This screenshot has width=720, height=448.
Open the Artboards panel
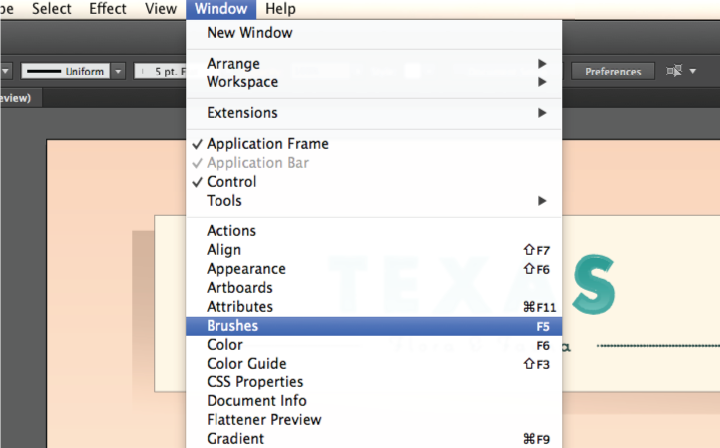(x=373, y=288)
